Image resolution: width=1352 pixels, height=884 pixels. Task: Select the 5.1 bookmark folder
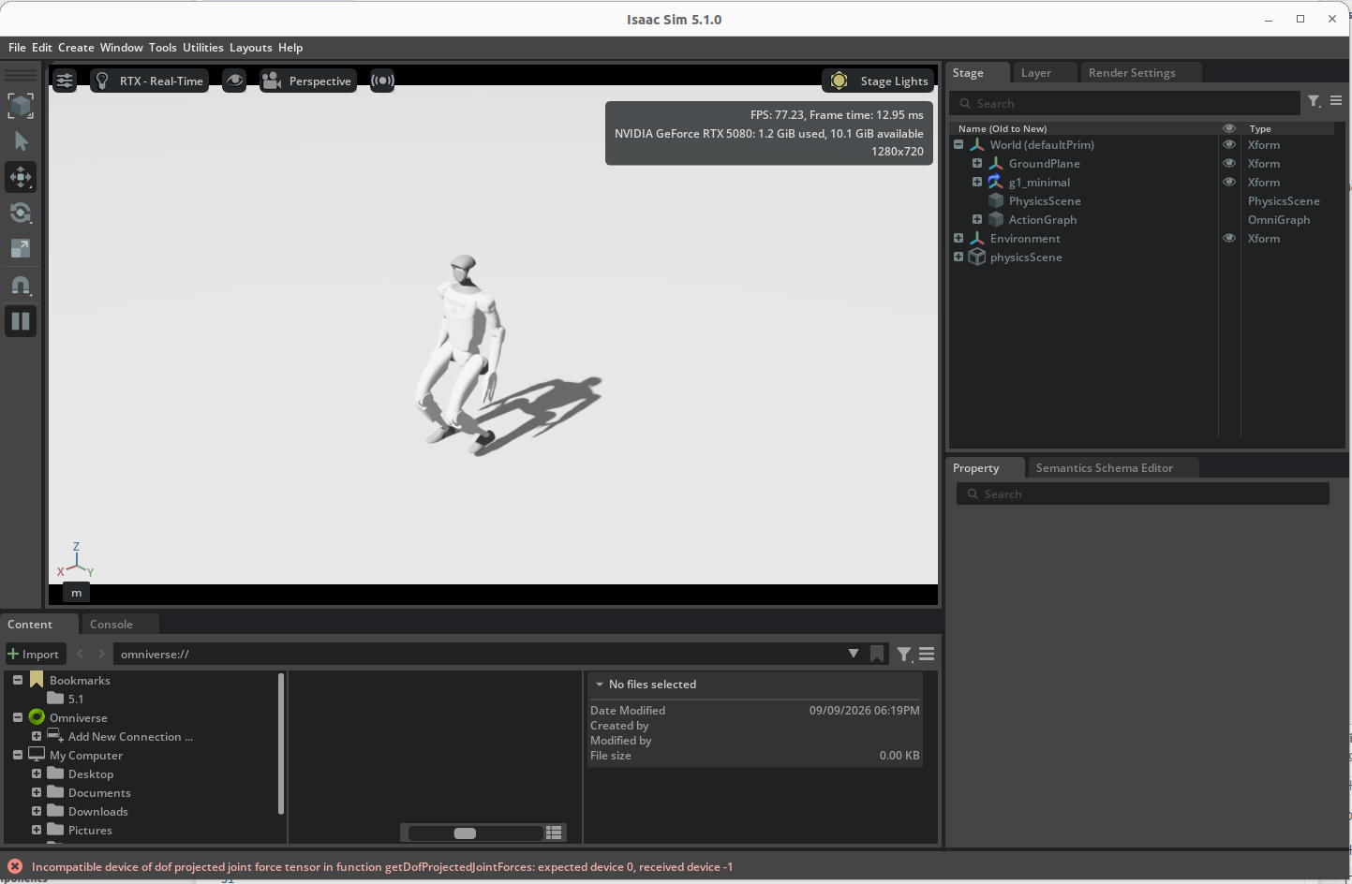(x=66, y=699)
